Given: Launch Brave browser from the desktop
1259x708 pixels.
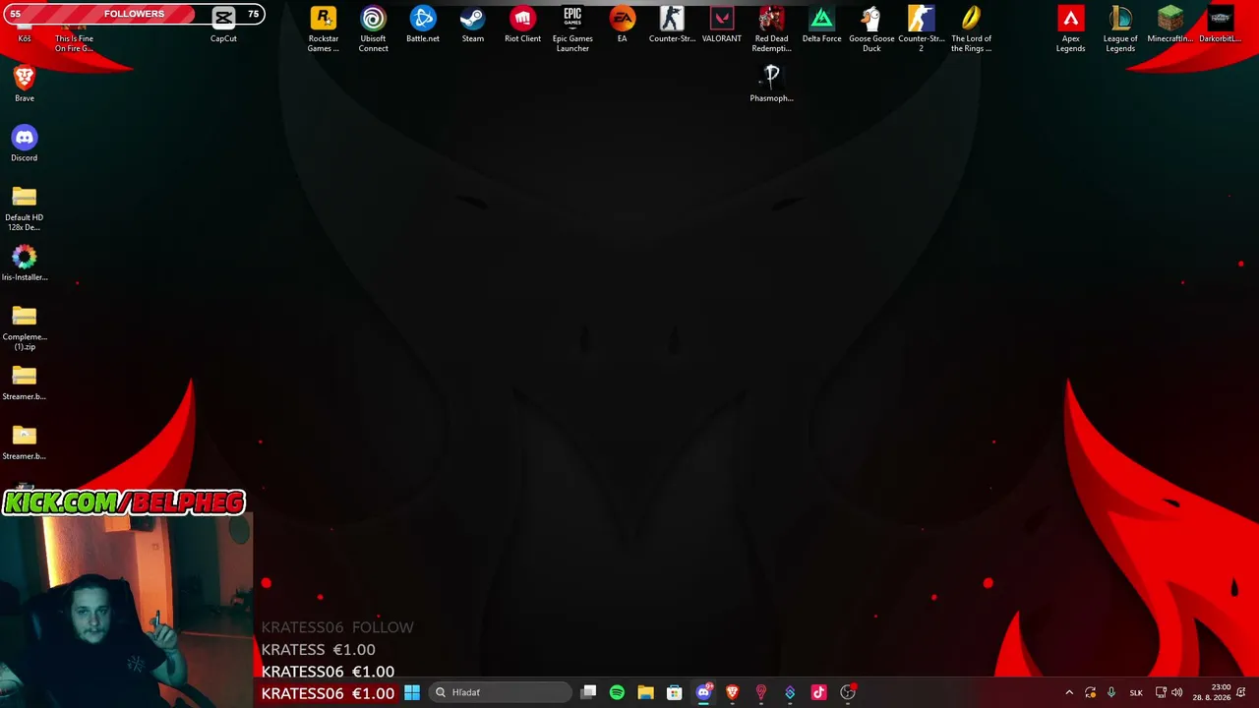Looking at the screenshot, I should (x=25, y=84).
